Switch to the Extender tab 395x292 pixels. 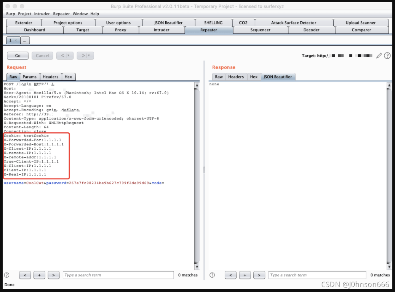tap(24, 23)
